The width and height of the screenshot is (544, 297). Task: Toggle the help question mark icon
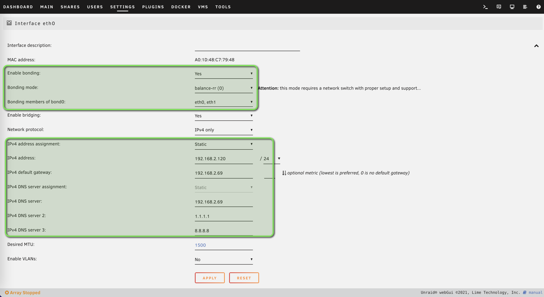point(538,7)
